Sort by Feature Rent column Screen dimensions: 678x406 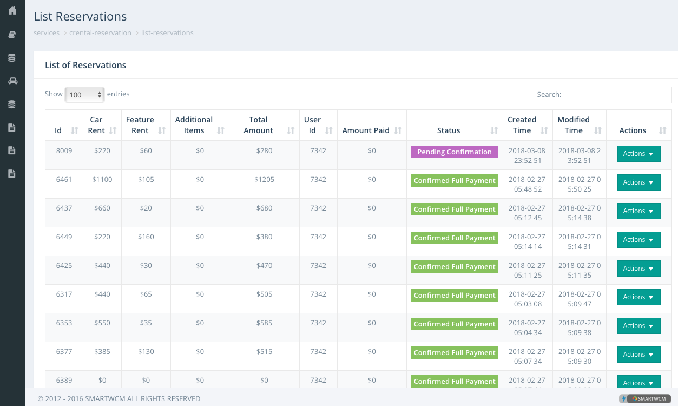tap(146, 125)
